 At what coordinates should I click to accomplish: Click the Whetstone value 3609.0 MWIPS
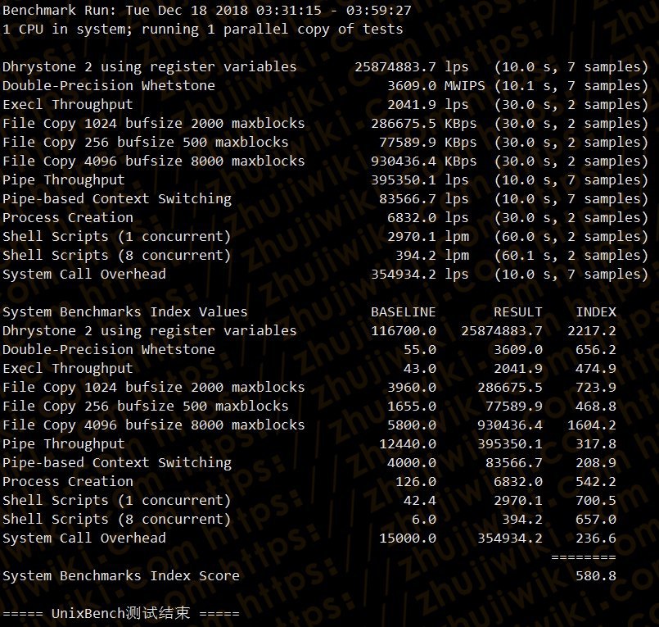point(436,86)
